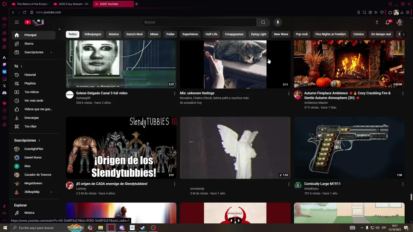Open options menu for Slendytubbies video
The image size is (413, 232).
click(x=175, y=184)
